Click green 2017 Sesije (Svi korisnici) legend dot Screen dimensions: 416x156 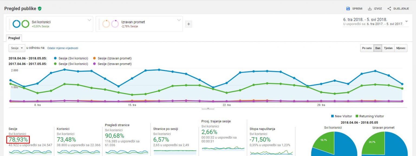(56, 64)
